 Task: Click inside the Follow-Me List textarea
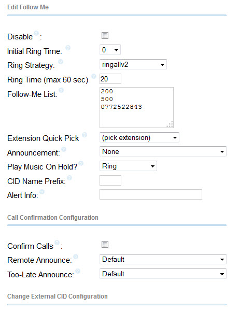136,108
